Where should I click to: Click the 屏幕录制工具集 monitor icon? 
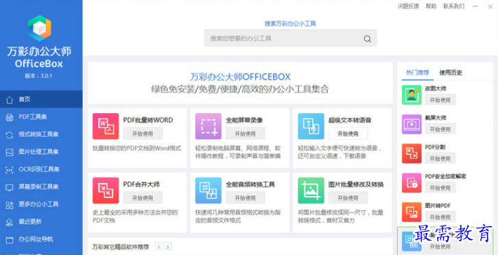pyautogui.click(x=10, y=187)
